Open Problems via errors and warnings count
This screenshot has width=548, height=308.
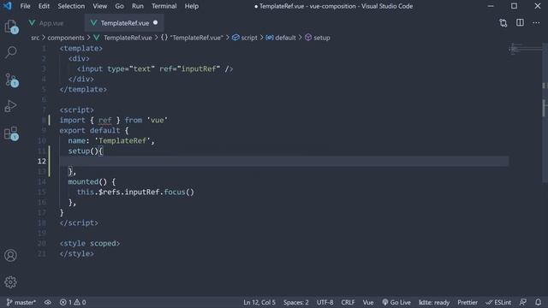click(x=73, y=302)
